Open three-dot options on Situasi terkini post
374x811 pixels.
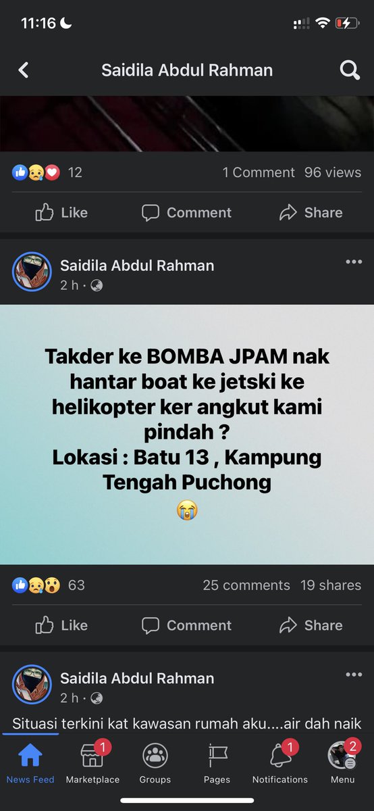click(x=354, y=674)
